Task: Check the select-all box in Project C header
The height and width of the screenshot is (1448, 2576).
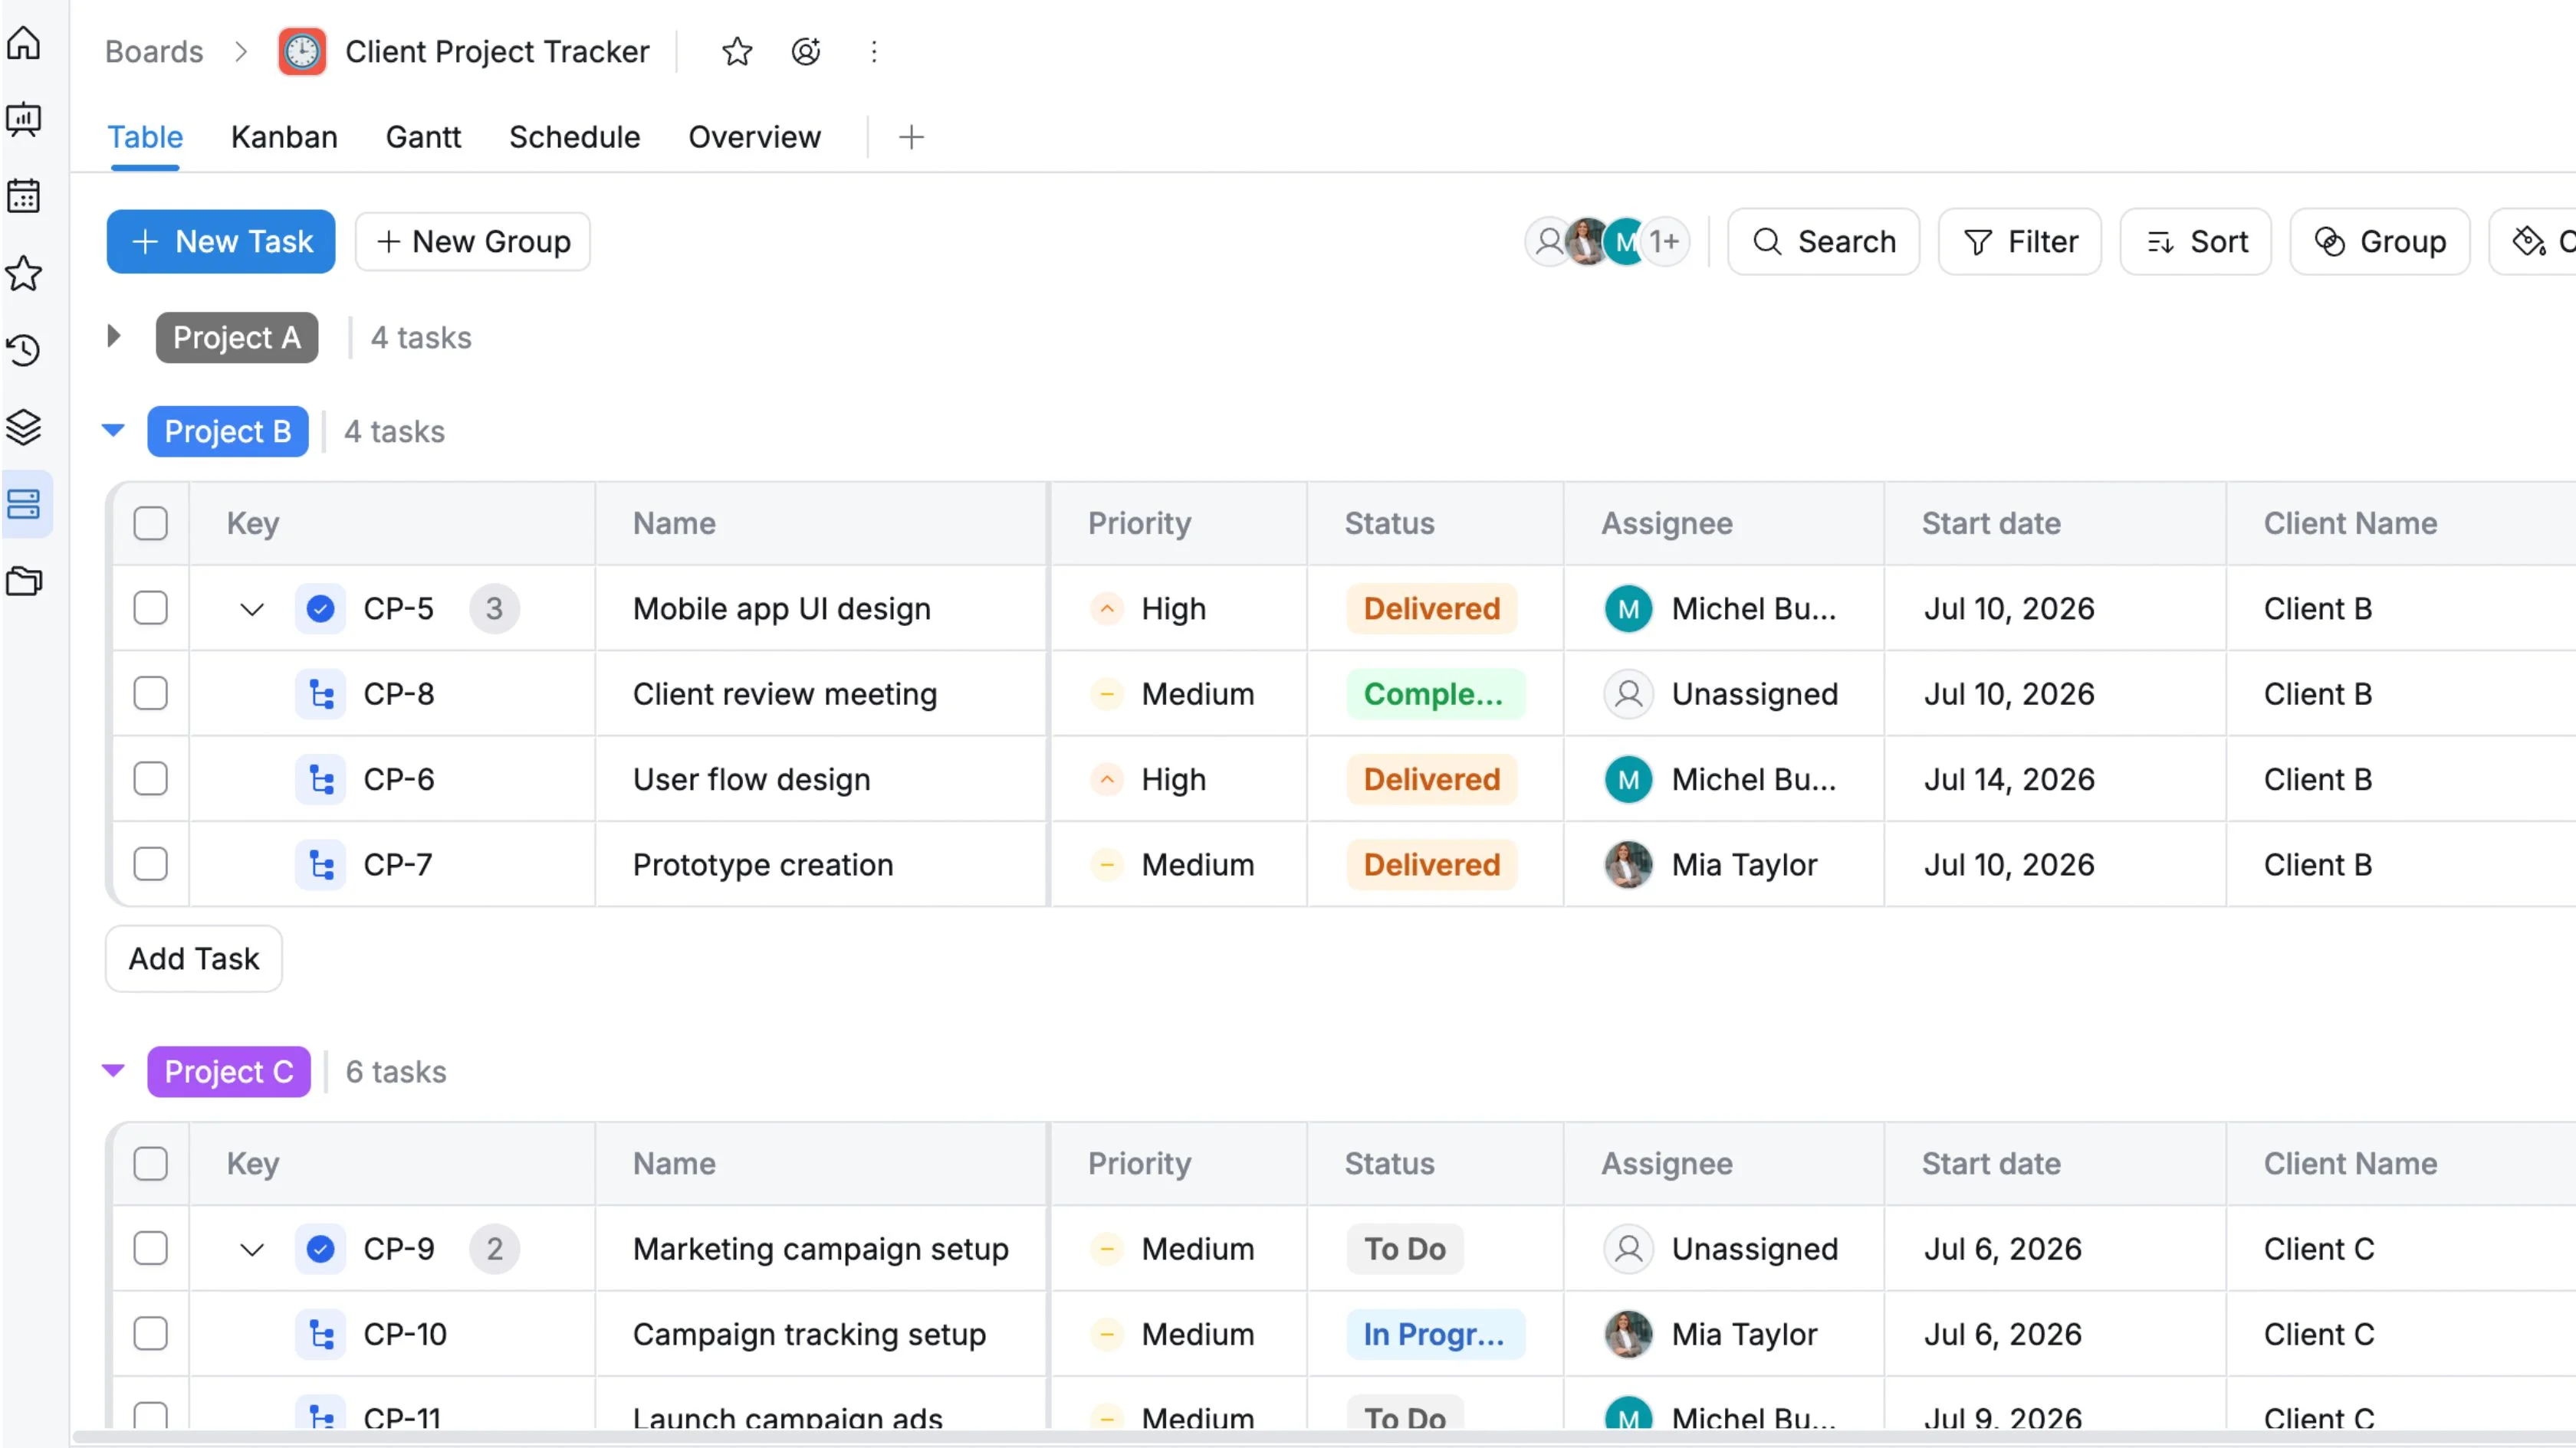Action: click(150, 1163)
